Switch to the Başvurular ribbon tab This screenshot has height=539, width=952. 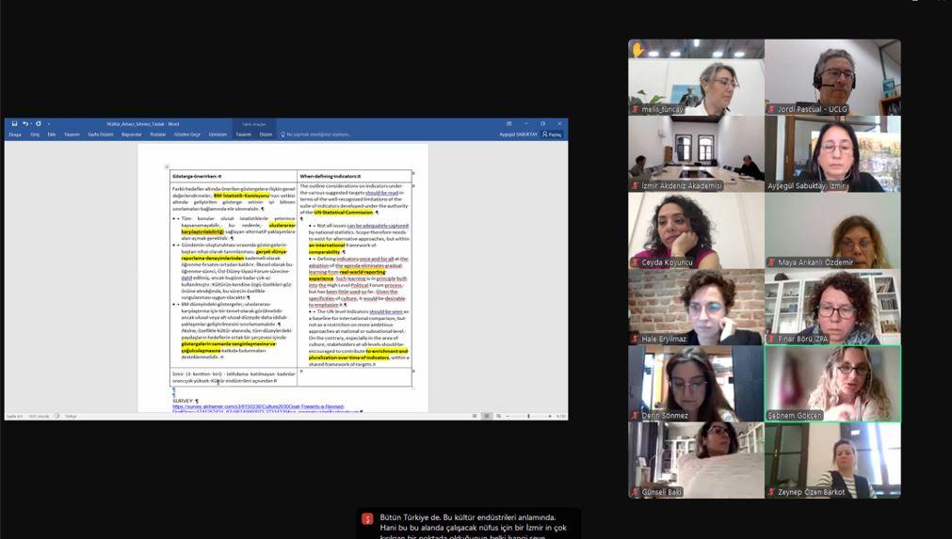[x=131, y=135]
